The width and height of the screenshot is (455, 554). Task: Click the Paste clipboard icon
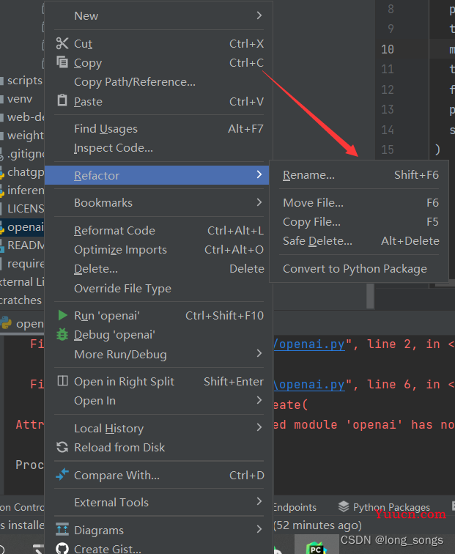[x=62, y=100]
